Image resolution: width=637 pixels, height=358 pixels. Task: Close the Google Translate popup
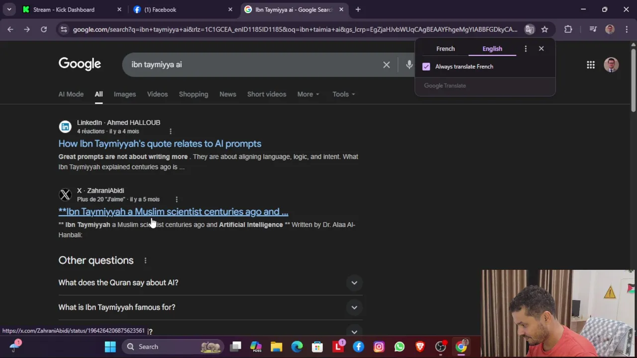tap(541, 49)
